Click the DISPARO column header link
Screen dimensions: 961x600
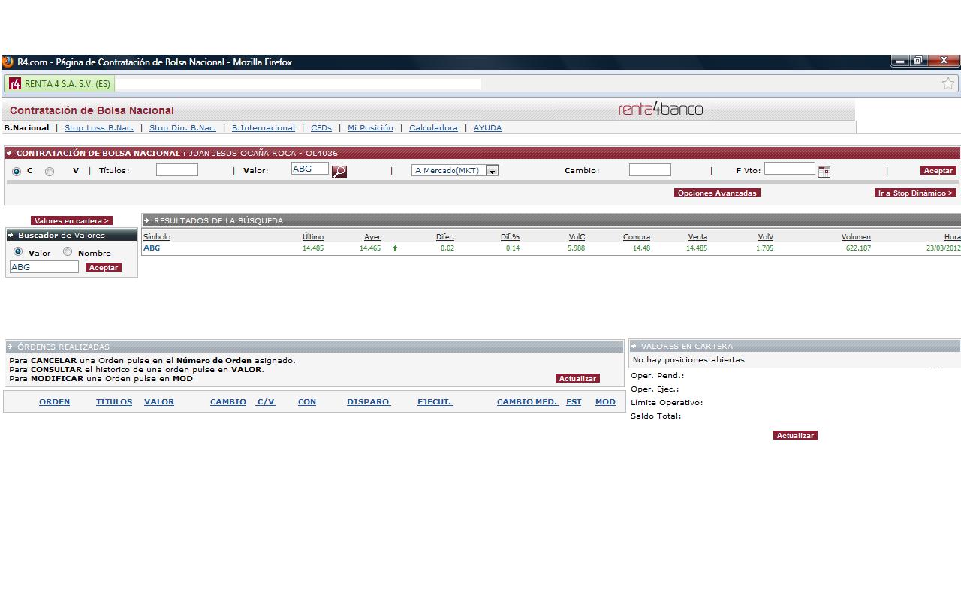(369, 402)
